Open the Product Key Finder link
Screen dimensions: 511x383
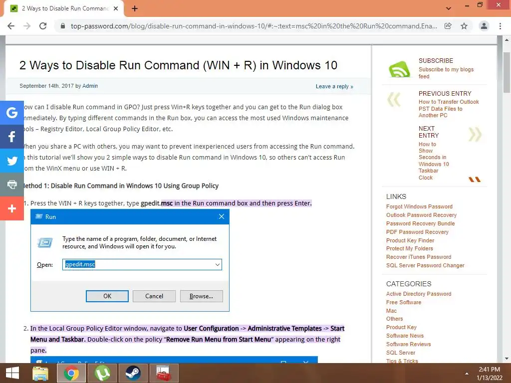[x=410, y=240]
